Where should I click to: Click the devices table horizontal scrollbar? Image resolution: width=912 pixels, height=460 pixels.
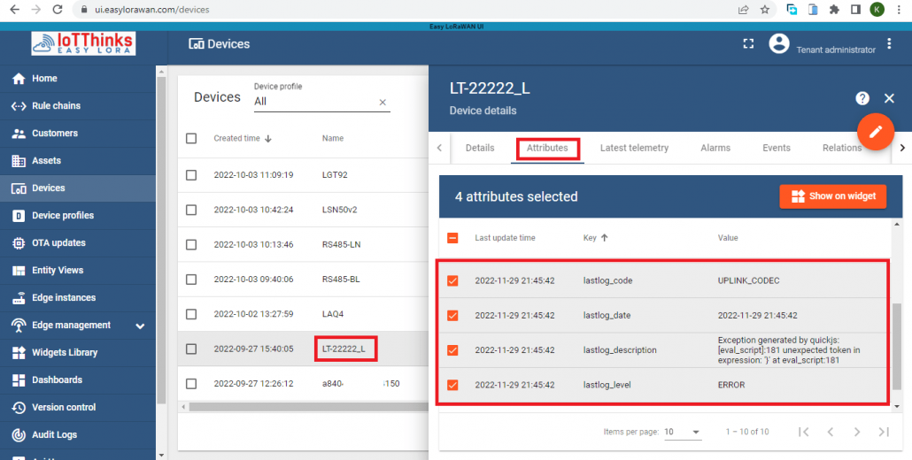coord(308,407)
